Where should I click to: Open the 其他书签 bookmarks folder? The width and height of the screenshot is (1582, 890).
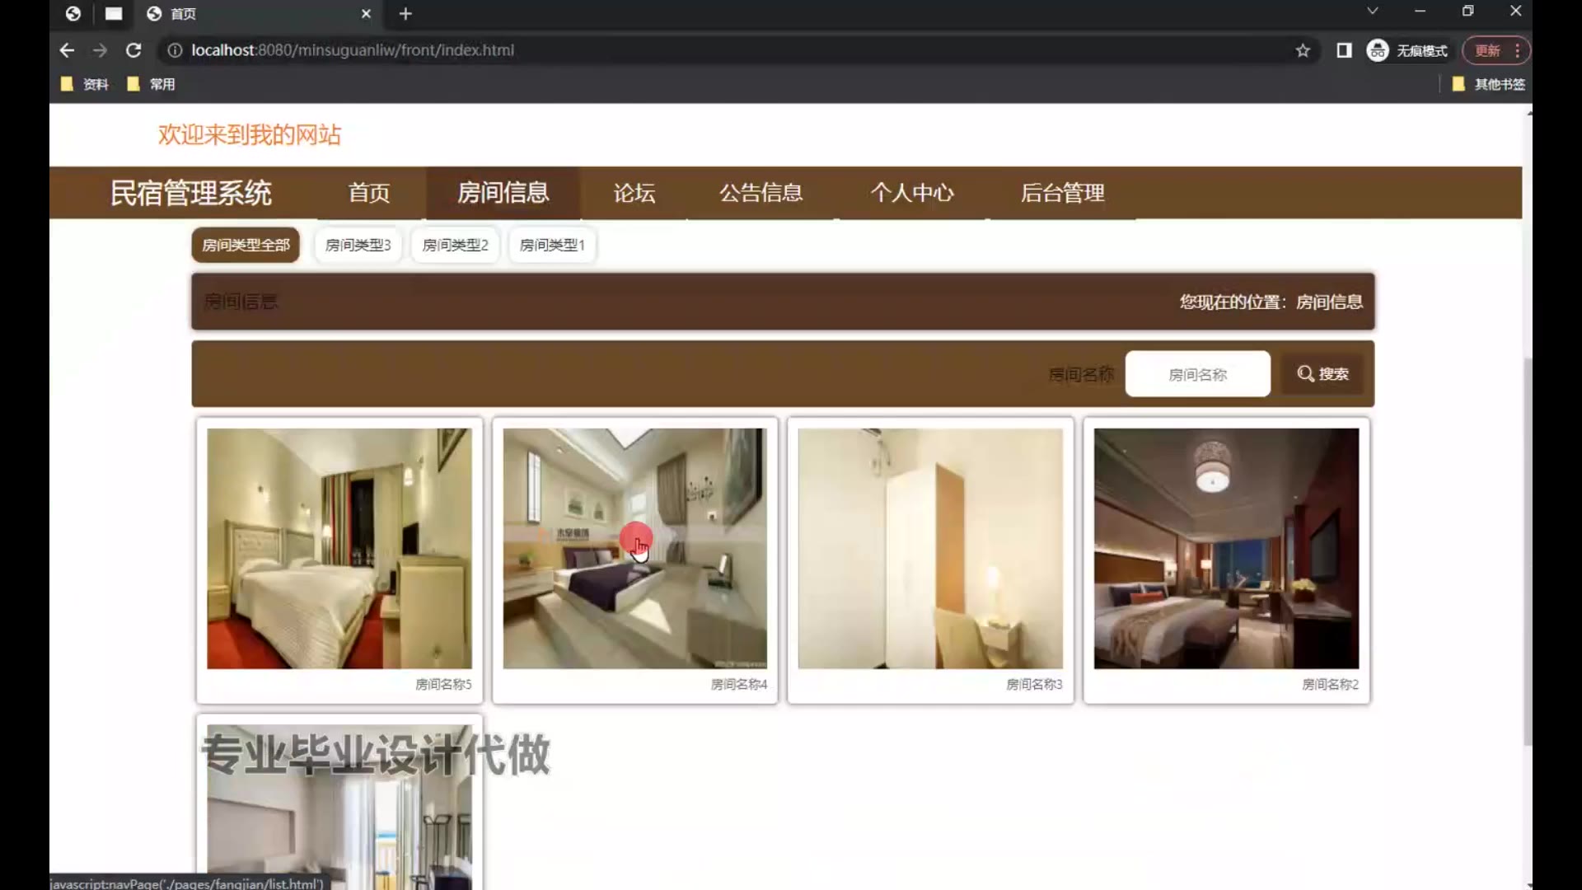[x=1489, y=84]
